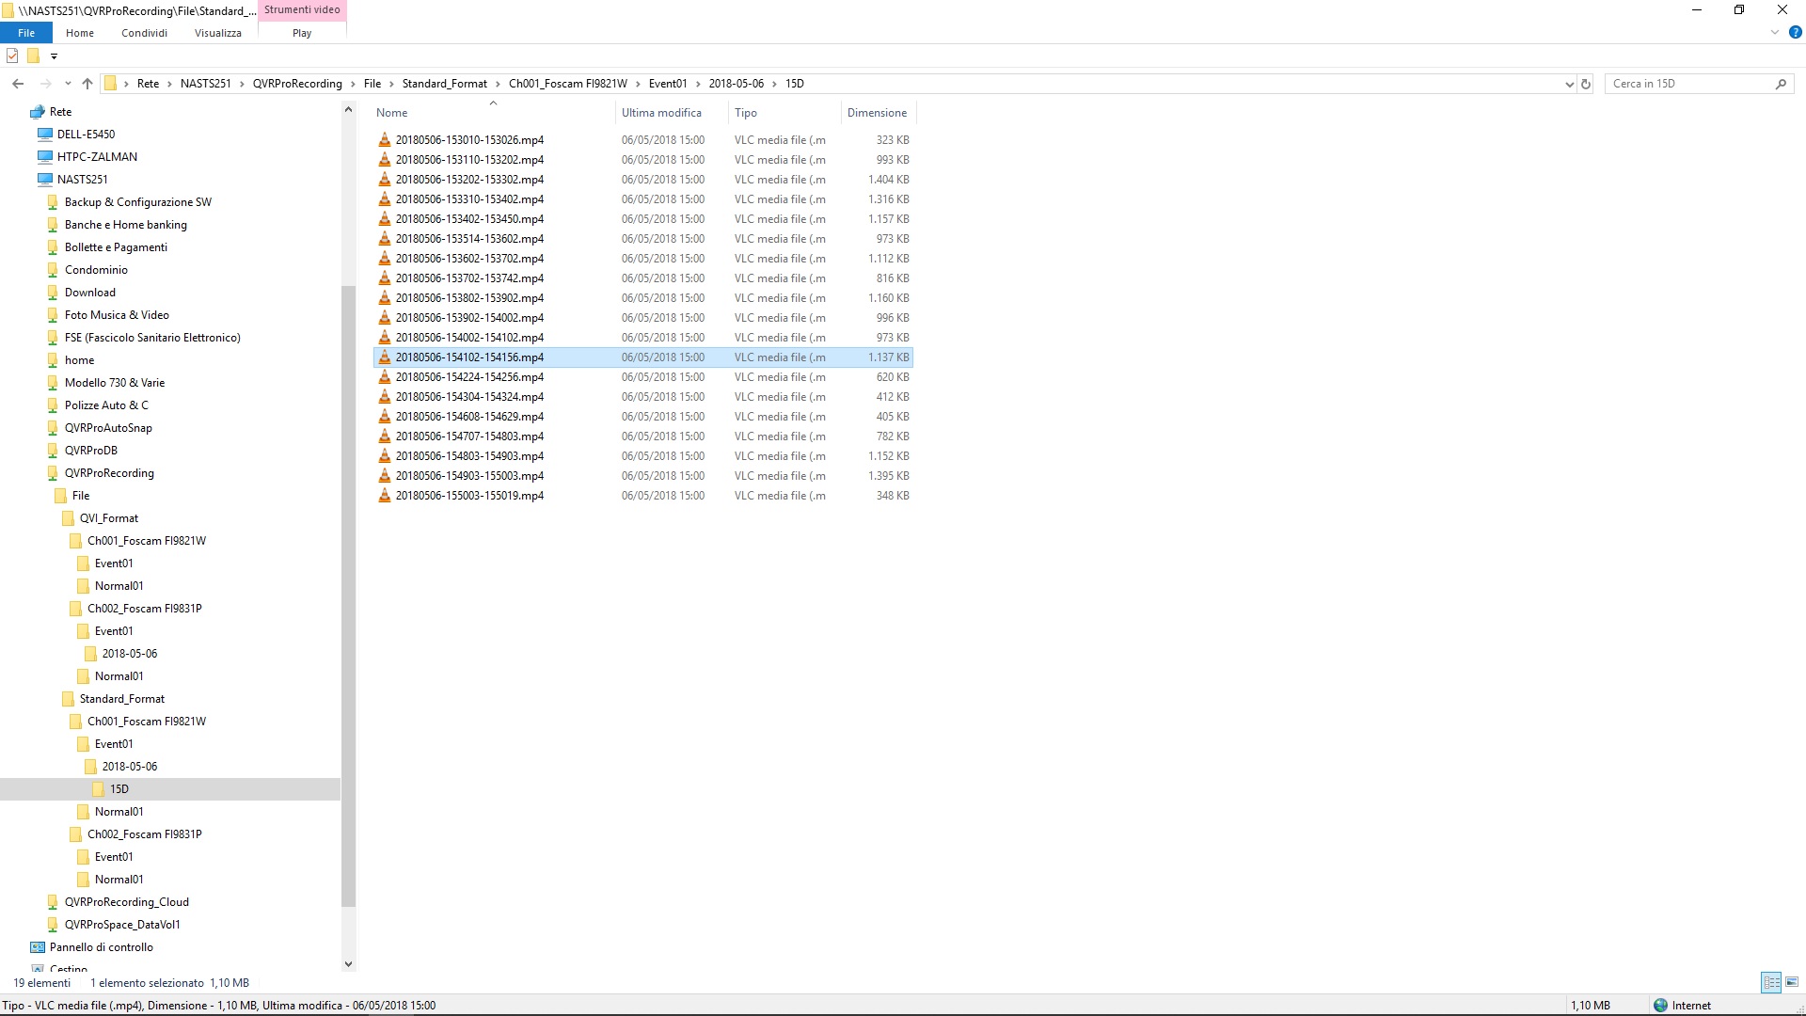Open the address bar history dropdown
The height and width of the screenshot is (1016, 1806).
click(x=1569, y=84)
